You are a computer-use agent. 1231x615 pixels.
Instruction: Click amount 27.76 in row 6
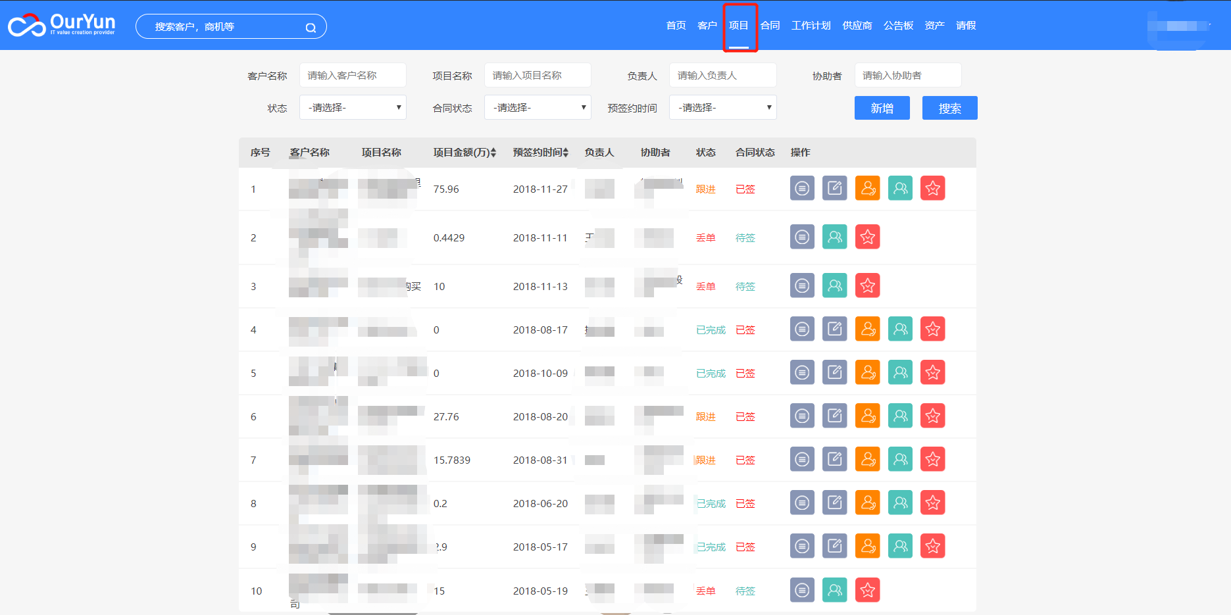click(x=446, y=417)
